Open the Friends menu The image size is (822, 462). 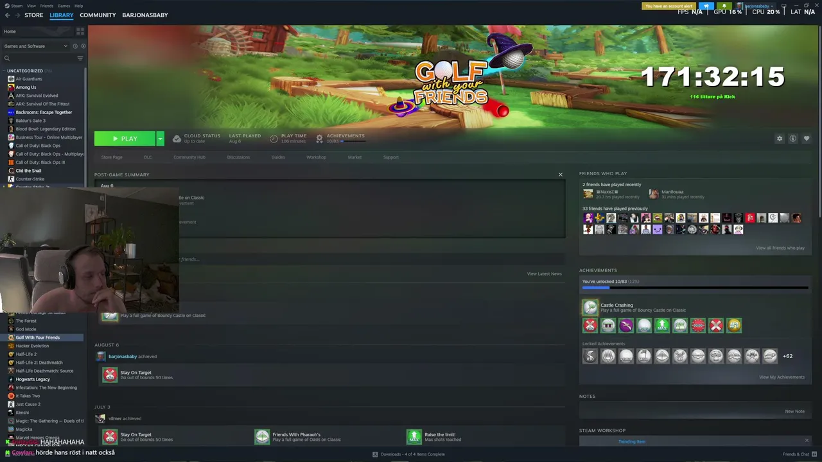[47, 6]
